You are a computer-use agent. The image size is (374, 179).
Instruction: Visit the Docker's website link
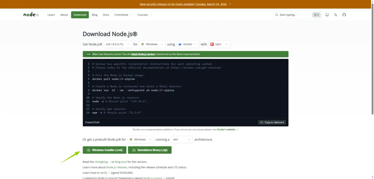point(226,129)
